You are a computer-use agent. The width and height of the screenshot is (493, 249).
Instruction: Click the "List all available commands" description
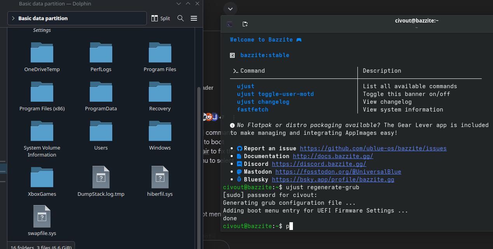click(x=410, y=86)
